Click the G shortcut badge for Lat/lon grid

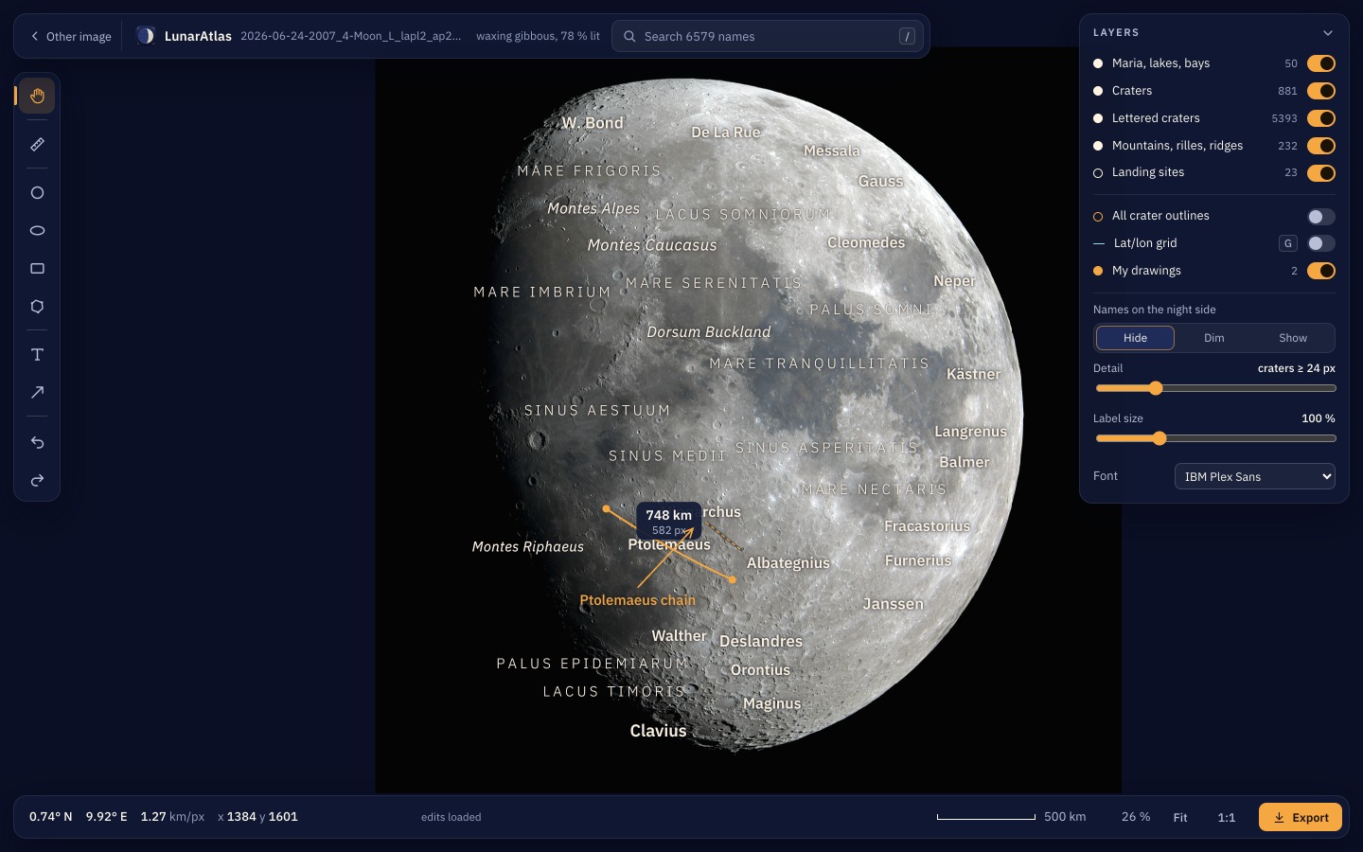[1287, 243]
